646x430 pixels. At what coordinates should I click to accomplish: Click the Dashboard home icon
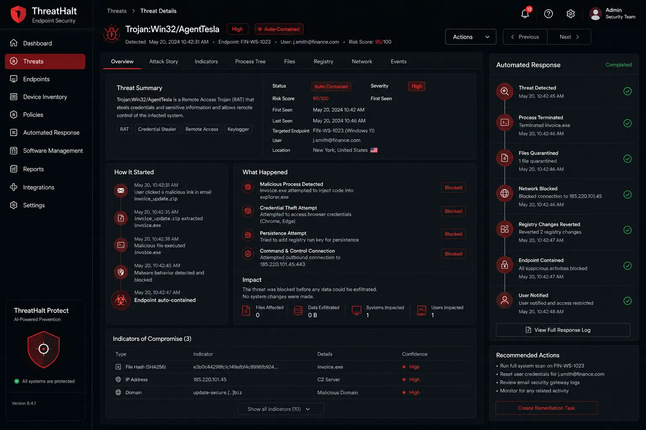[14, 43]
